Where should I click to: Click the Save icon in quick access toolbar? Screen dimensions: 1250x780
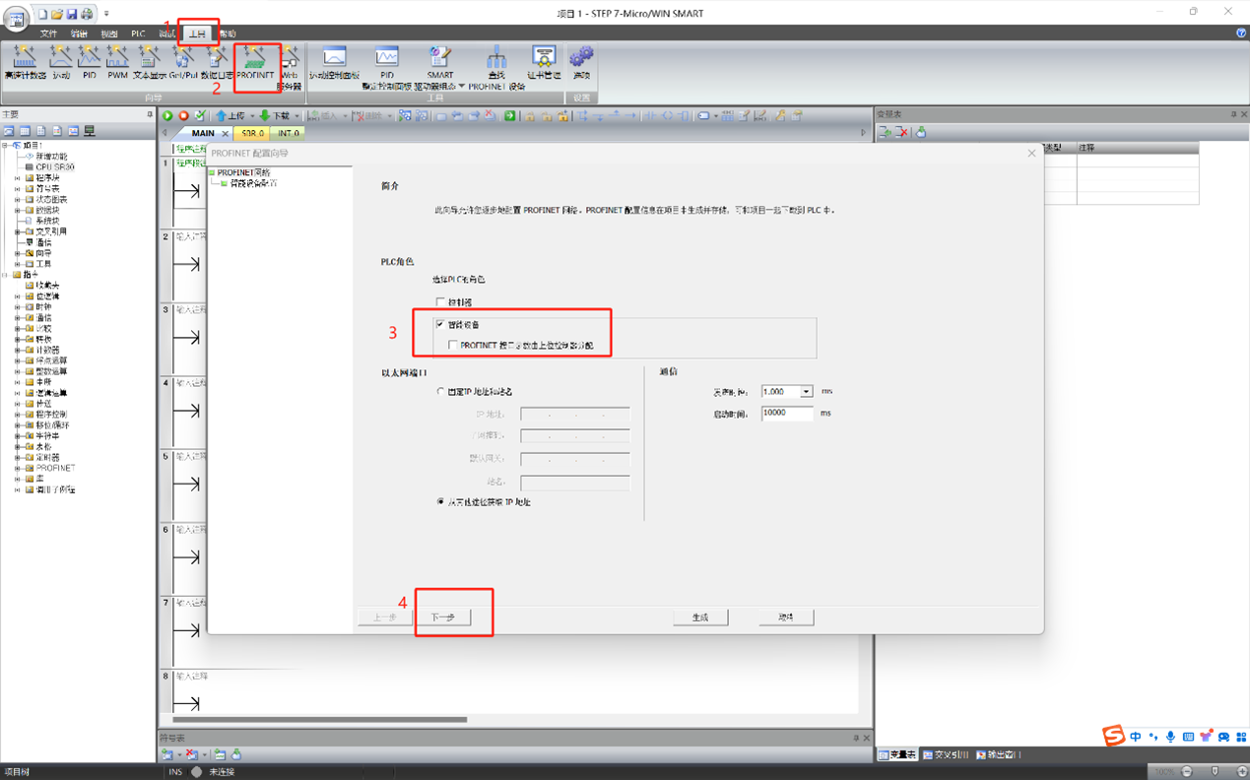point(72,14)
